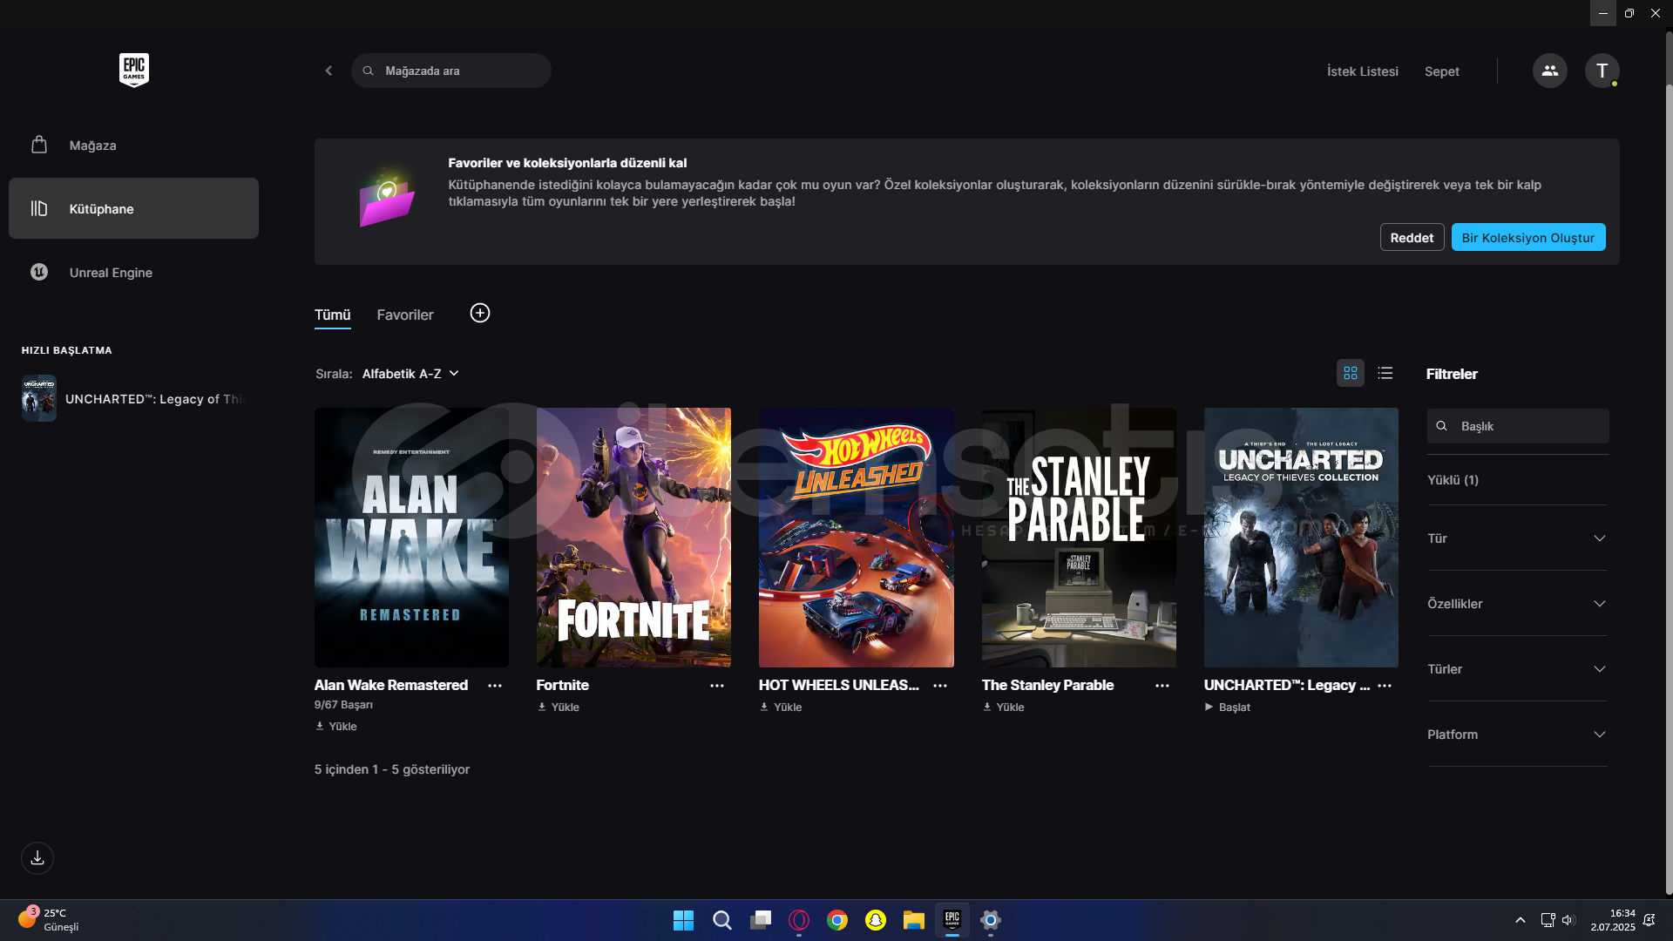Click Bir Koleksiyon Oluştur button
Screen dimensions: 1673x941
pos(1528,237)
